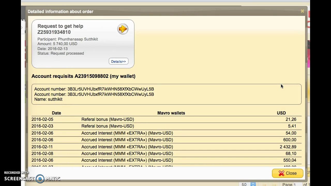Screen dimensions: 331x186
Task: Select 'Status: Request processed' text
Action: coord(61,53)
